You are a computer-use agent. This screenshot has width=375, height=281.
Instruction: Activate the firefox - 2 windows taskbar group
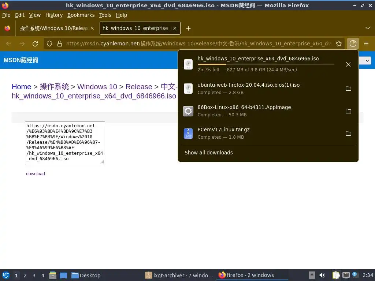(252, 275)
